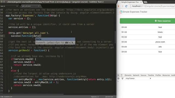Image resolution: width=175 pixels, height=98 pixels.
Task: Click the line and column status text
Action: click(x=6, y=97)
